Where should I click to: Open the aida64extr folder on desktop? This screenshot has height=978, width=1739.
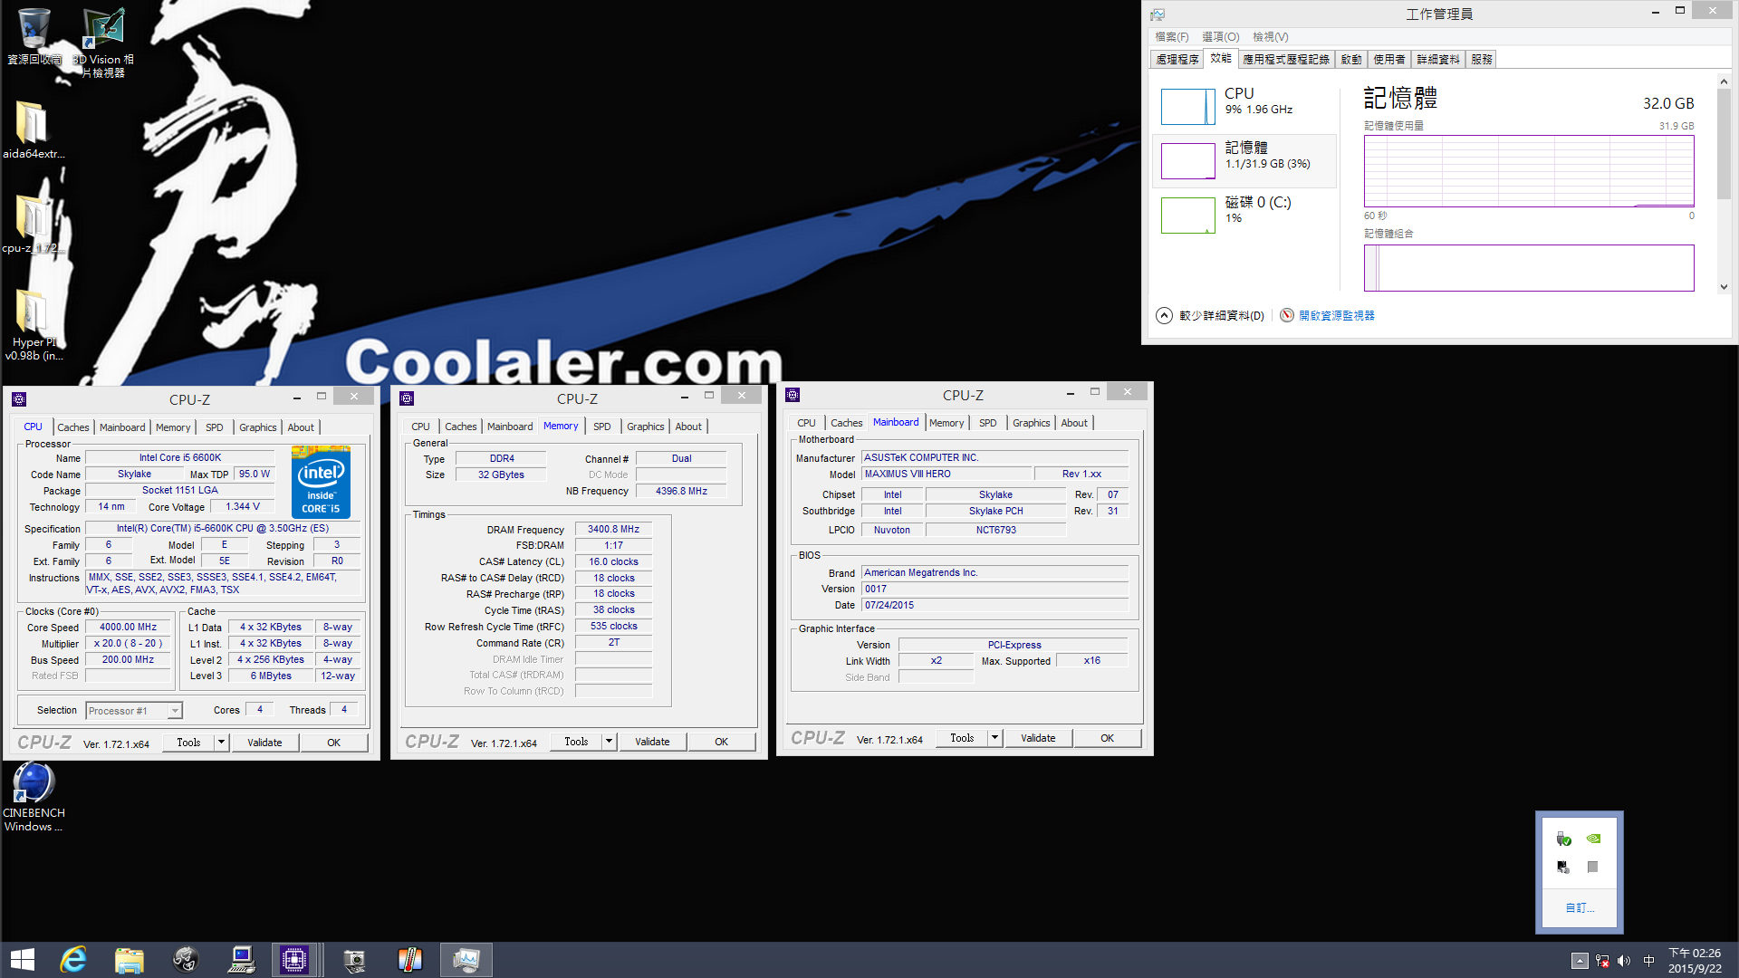(x=33, y=123)
